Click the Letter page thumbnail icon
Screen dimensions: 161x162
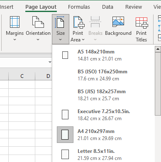point(65,154)
